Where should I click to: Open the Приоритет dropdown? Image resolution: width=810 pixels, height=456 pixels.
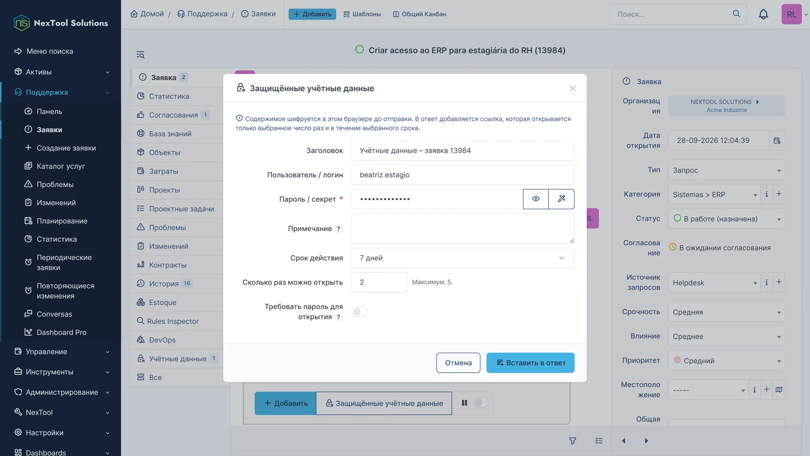point(726,361)
